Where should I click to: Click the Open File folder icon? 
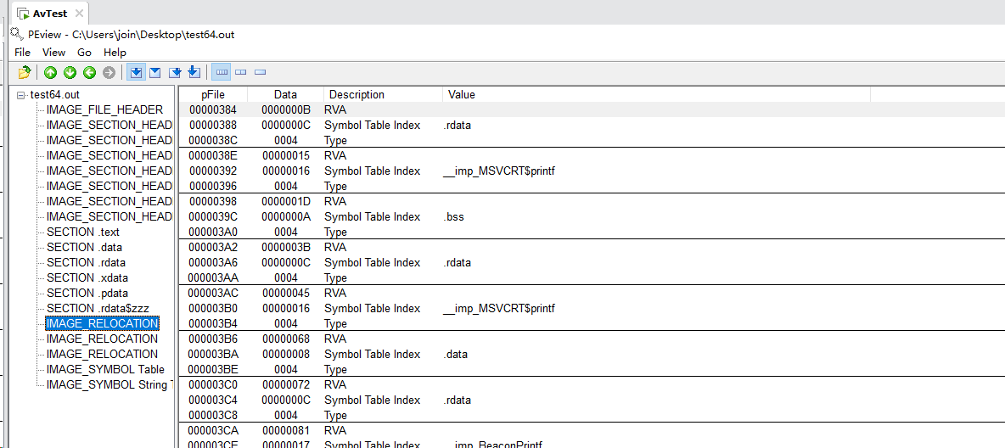click(x=25, y=72)
